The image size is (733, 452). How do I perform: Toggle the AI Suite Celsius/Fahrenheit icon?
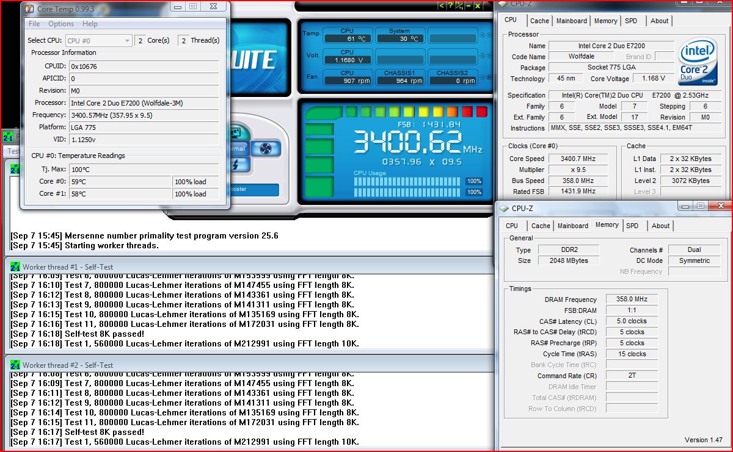pos(459,5)
